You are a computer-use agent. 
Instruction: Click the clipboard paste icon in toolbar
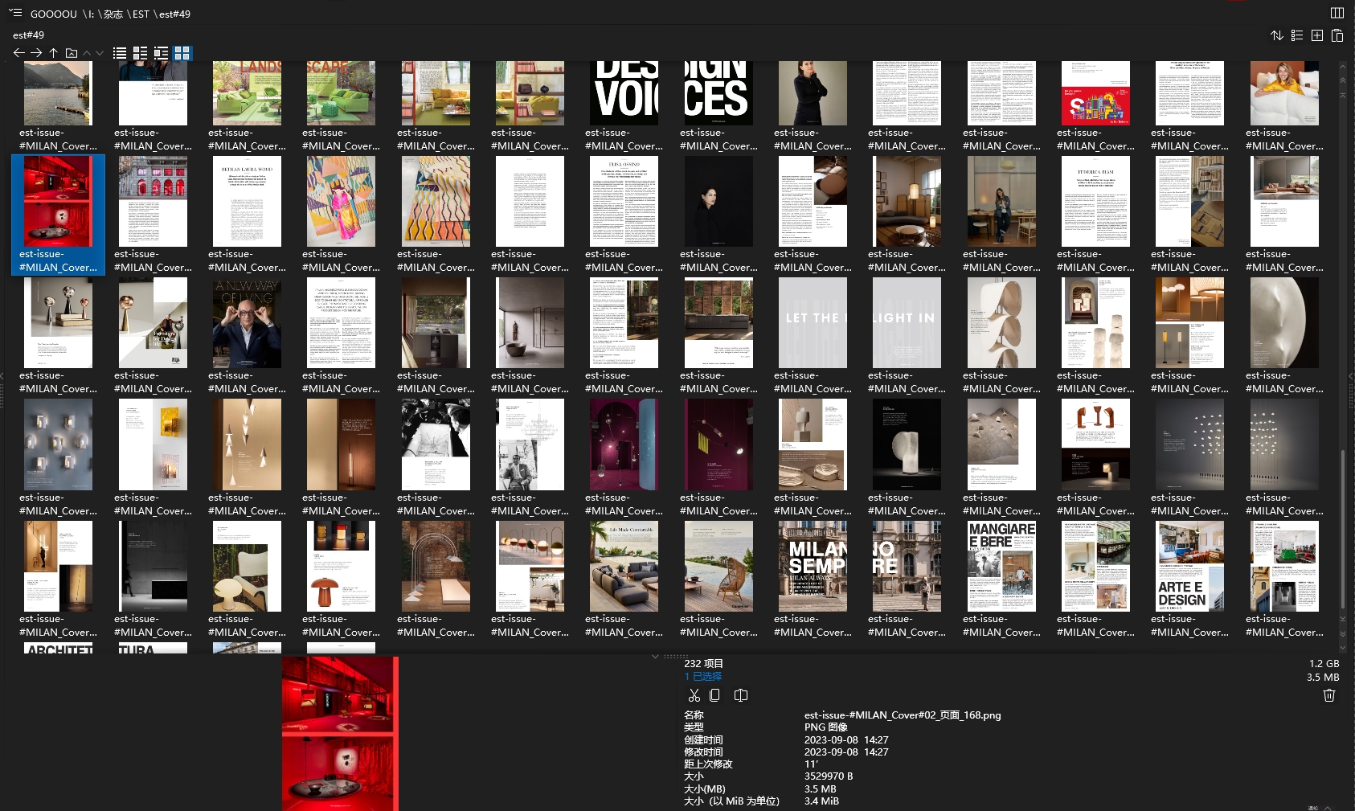(x=1337, y=35)
